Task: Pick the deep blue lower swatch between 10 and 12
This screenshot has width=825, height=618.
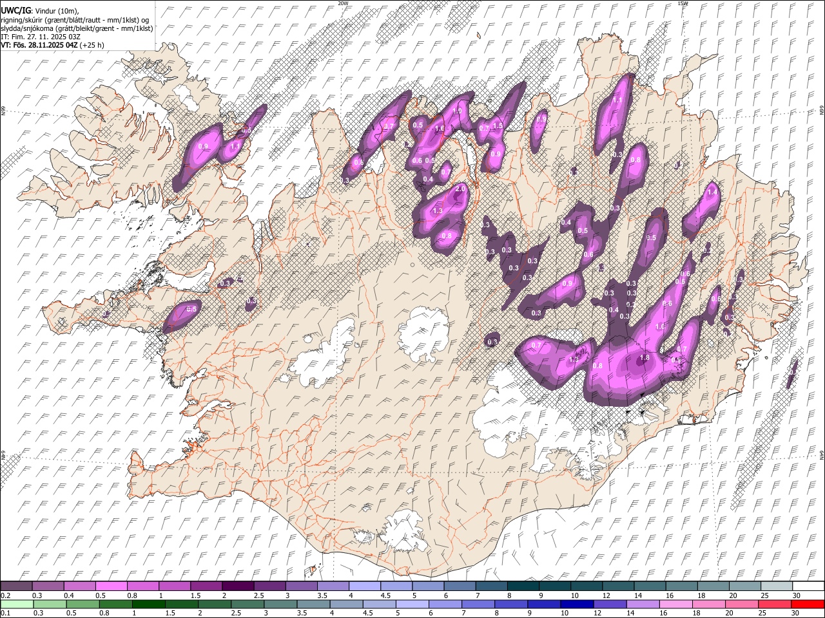Action: click(577, 604)
